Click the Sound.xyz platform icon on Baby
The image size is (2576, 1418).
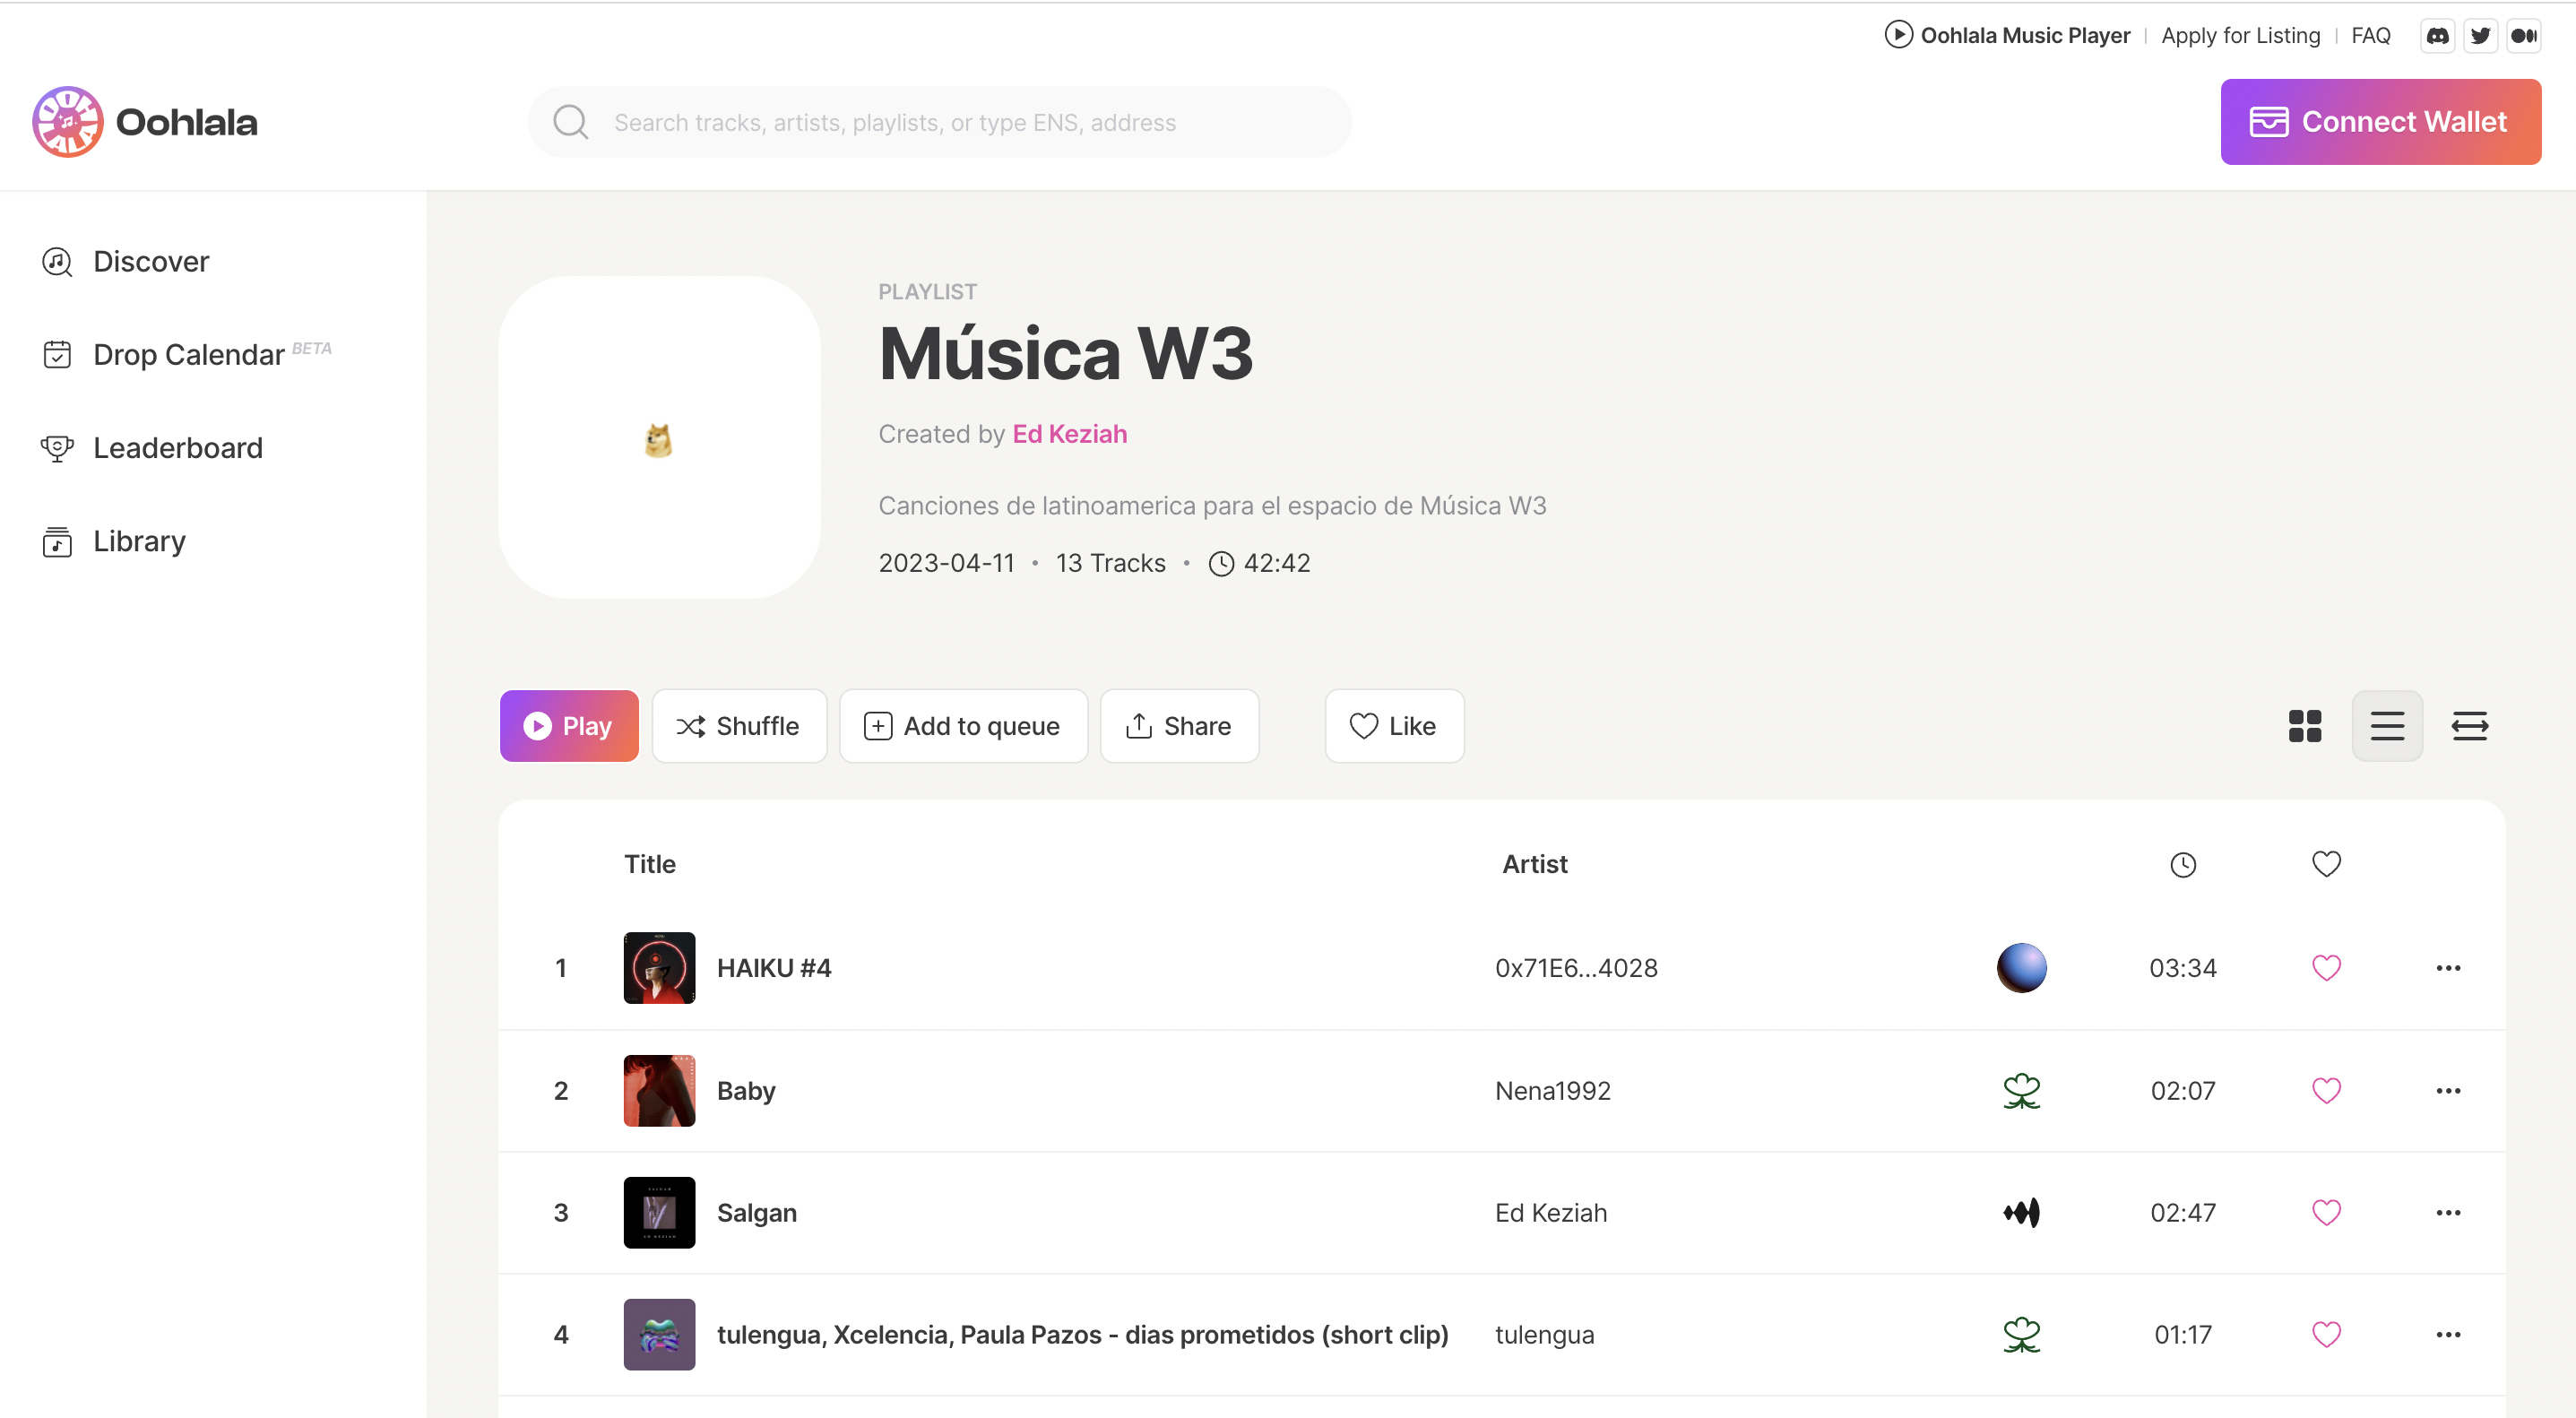click(2021, 1091)
